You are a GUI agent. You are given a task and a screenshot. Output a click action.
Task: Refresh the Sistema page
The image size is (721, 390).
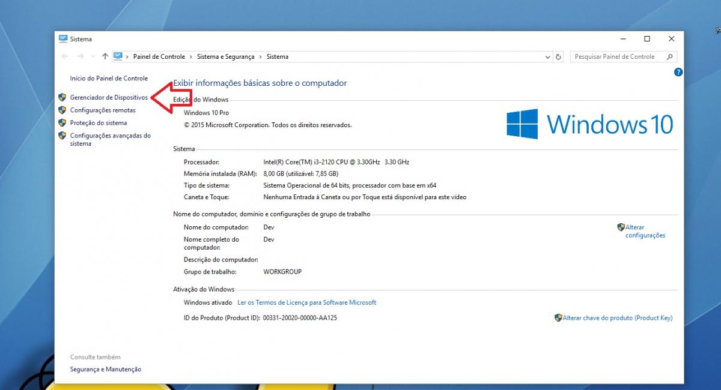click(559, 57)
